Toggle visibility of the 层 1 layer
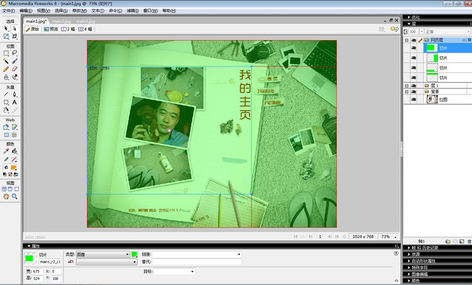Image resolution: width=472 pixels, height=285 pixels. 413,86
